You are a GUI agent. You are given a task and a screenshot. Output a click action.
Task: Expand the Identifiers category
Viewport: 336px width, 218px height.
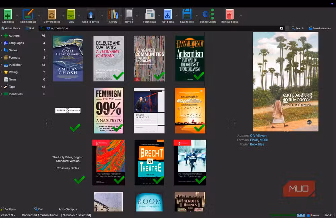(1, 94)
